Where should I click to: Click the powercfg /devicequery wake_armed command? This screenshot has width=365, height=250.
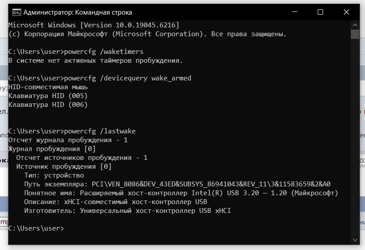tap(127, 78)
